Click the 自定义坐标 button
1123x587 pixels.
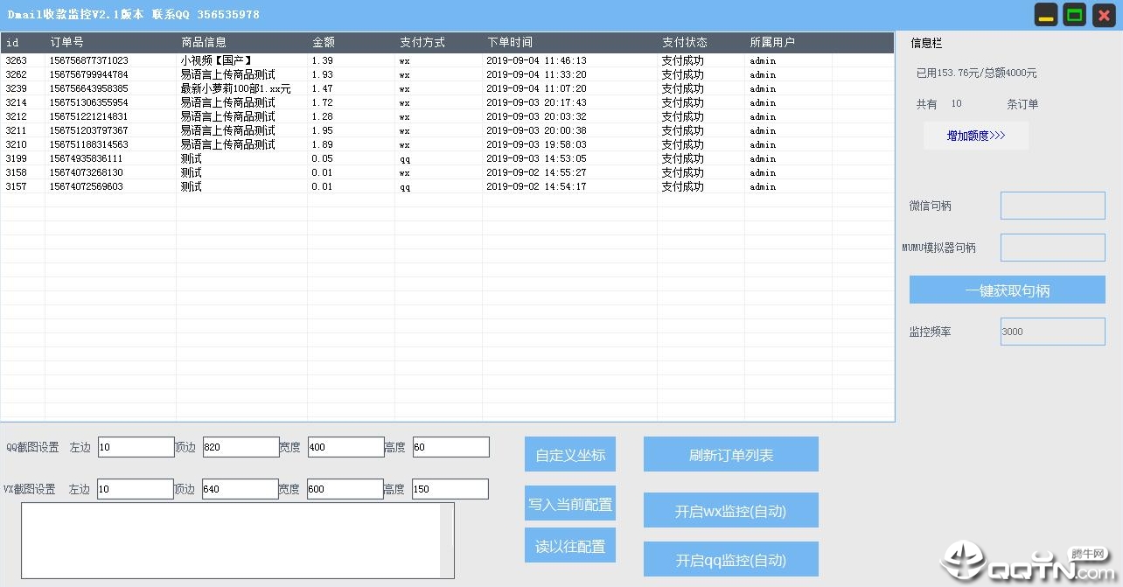570,455
